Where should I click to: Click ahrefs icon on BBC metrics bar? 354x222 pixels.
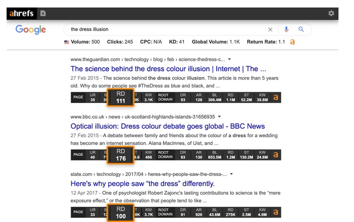coord(275,155)
